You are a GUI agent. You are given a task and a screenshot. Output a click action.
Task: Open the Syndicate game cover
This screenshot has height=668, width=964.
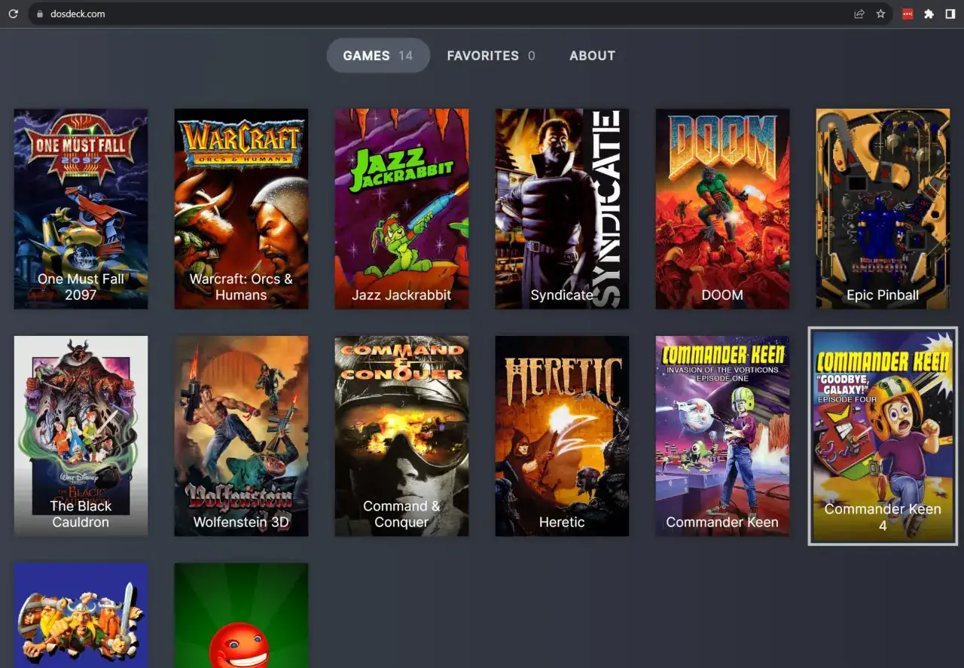[562, 209]
